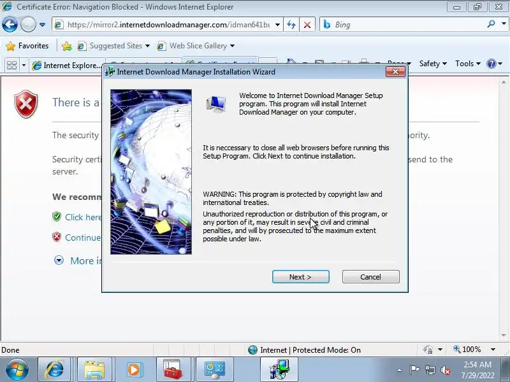Image resolution: width=510 pixels, height=382 pixels.
Task: Go back with Internet Explorer's Back arrow
Action: click(10, 25)
